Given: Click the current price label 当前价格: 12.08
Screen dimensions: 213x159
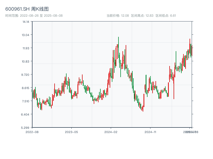Looking at the screenshot, I should pyautogui.click(x=118, y=16).
